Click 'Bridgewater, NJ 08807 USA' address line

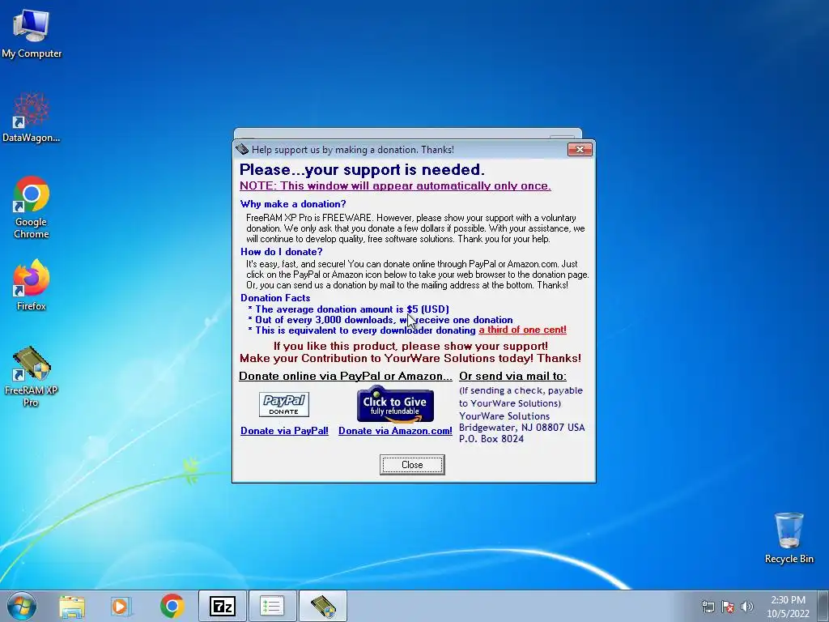tap(522, 428)
